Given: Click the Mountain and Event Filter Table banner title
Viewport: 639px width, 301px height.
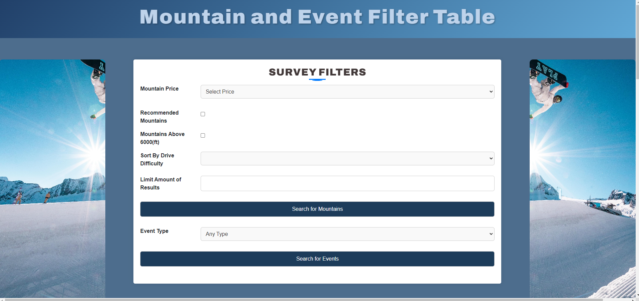Looking at the screenshot, I should (x=317, y=17).
